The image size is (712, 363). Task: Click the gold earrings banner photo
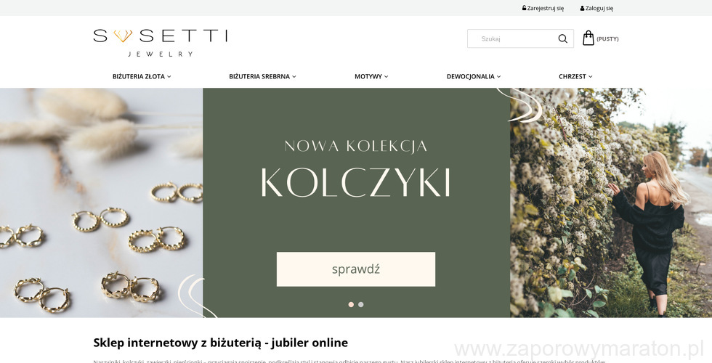(101, 203)
